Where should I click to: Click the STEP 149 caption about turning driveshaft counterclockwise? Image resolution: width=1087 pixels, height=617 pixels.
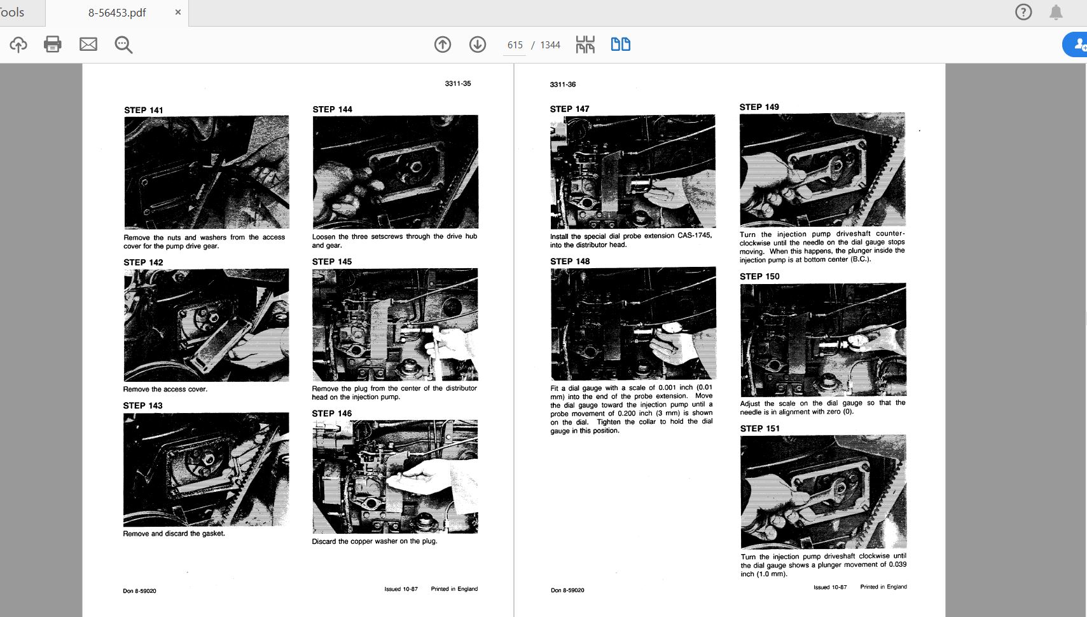(822, 247)
